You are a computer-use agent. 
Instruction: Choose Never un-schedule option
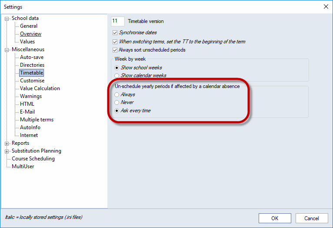click(117, 102)
